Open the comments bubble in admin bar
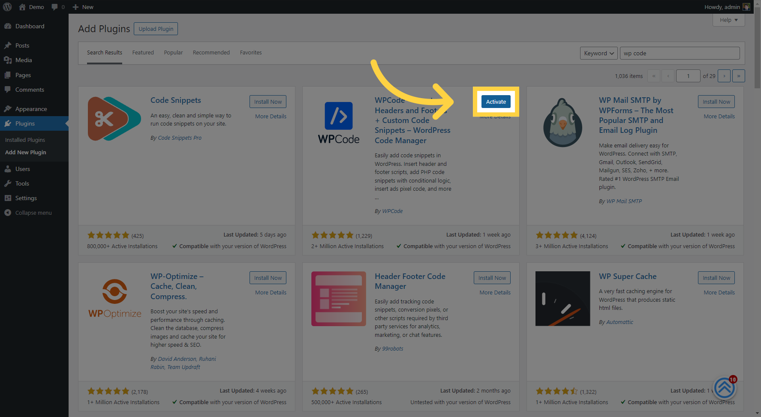The height and width of the screenshot is (417, 761). pos(58,7)
